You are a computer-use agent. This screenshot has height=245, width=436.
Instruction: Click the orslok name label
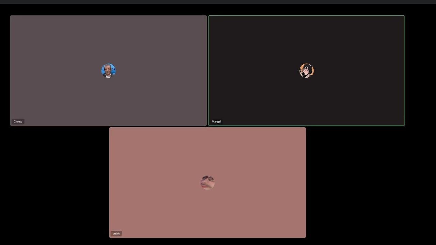(116, 233)
